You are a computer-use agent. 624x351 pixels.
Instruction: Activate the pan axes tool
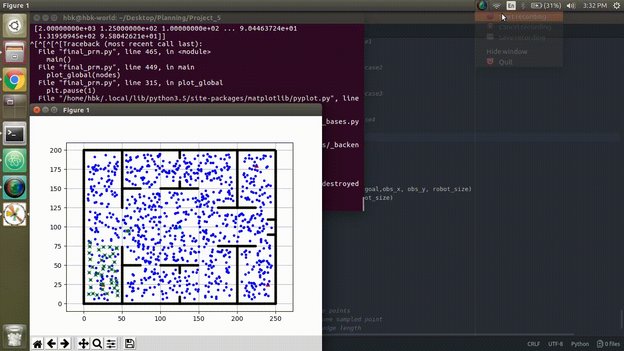(x=84, y=344)
